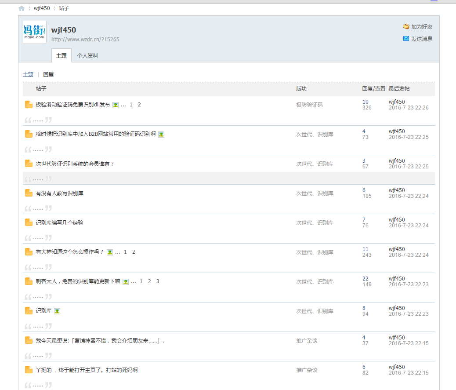Viewport: 456px width, 390px height.
Task: Switch to the 个人资料 tab
Action: 87,56
